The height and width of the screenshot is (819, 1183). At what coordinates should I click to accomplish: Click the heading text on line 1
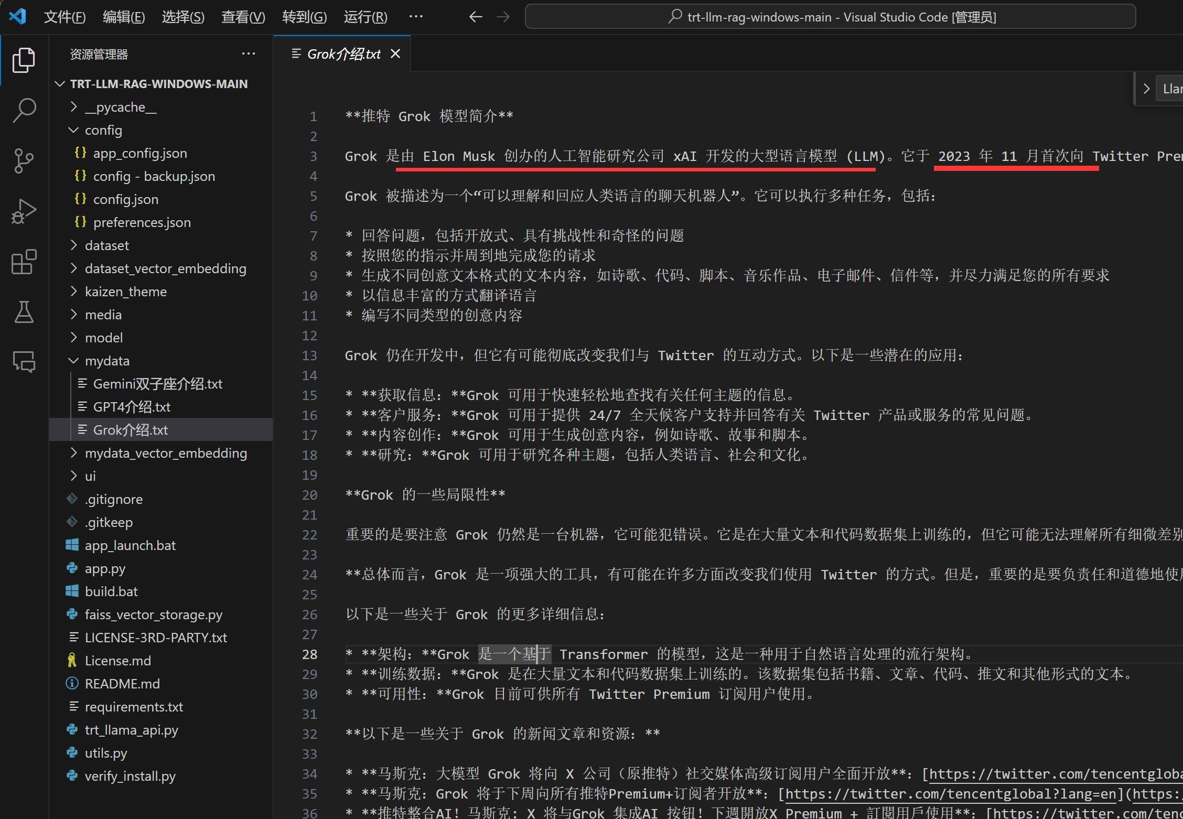(x=429, y=116)
